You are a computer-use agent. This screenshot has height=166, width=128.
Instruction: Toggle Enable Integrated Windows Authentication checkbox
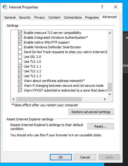coord(20,37)
